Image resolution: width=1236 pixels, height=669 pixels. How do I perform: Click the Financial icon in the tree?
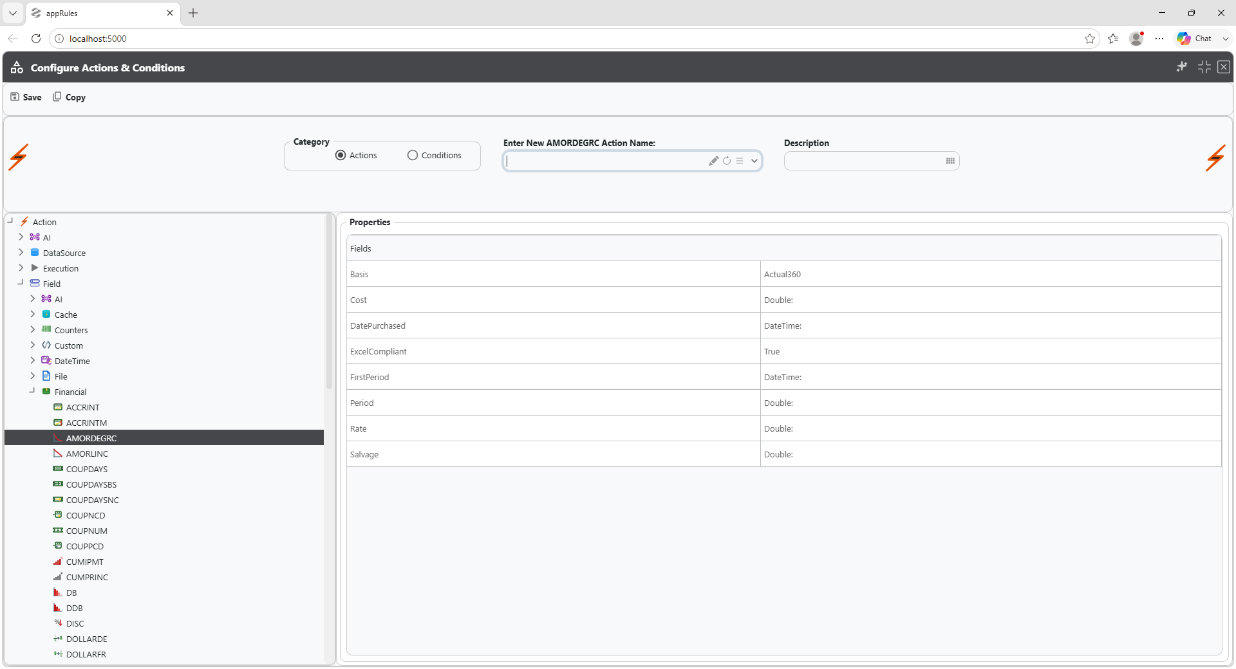46,391
